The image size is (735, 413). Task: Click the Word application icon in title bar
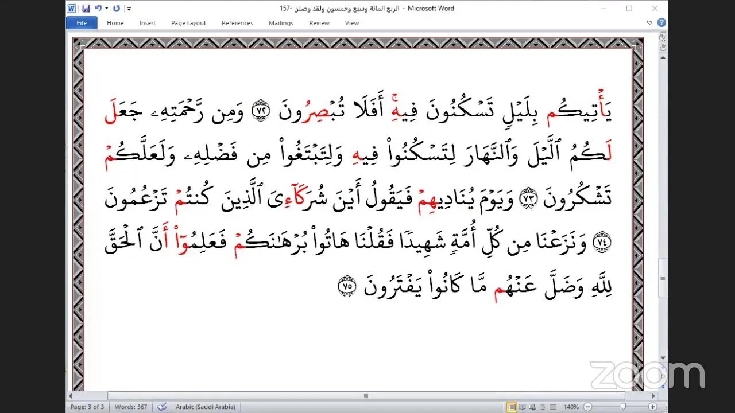pyautogui.click(x=71, y=9)
